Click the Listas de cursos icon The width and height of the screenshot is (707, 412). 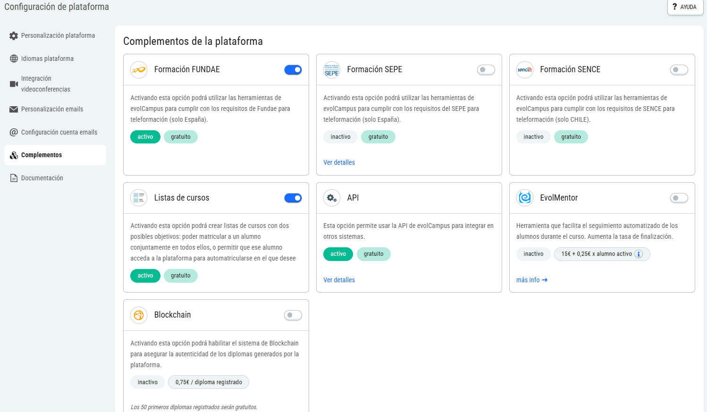click(x=139, y=198)
